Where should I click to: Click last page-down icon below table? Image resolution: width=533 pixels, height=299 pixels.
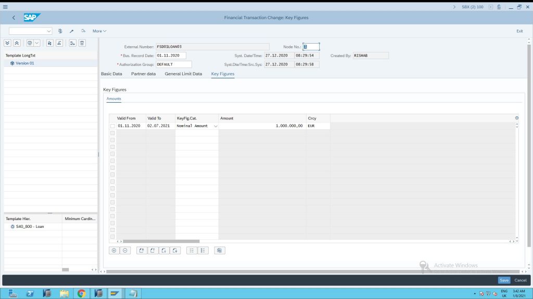[x=175, y=251]
